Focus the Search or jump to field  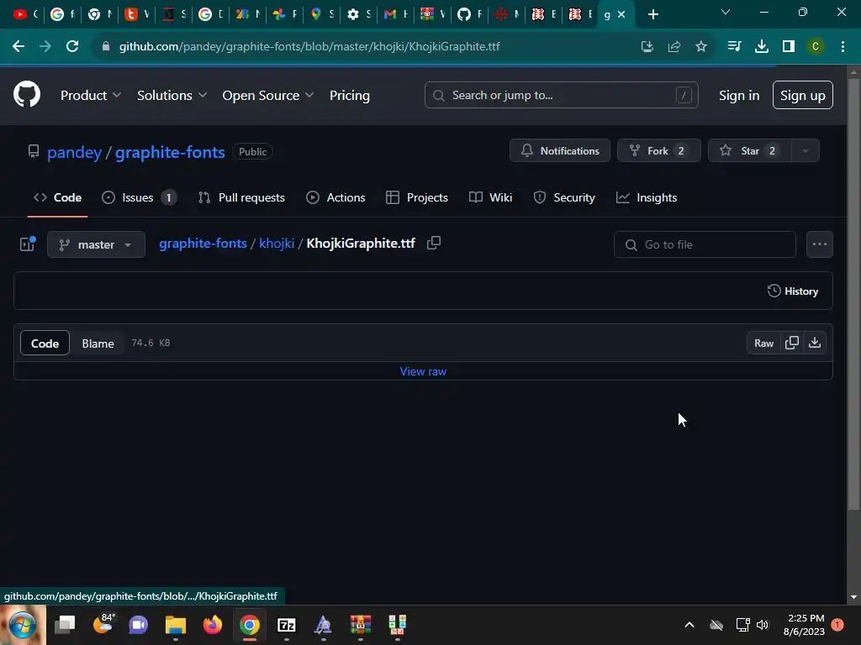tap(561, 95)
